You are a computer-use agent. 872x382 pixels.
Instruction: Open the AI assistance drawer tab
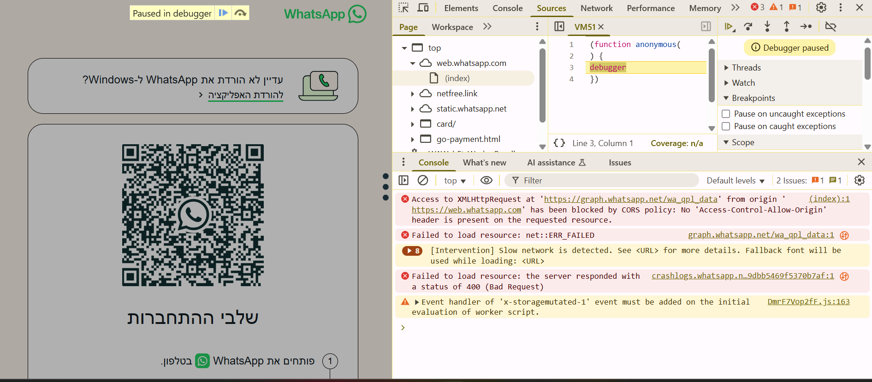pyautogui.click(x=556, y=162)
